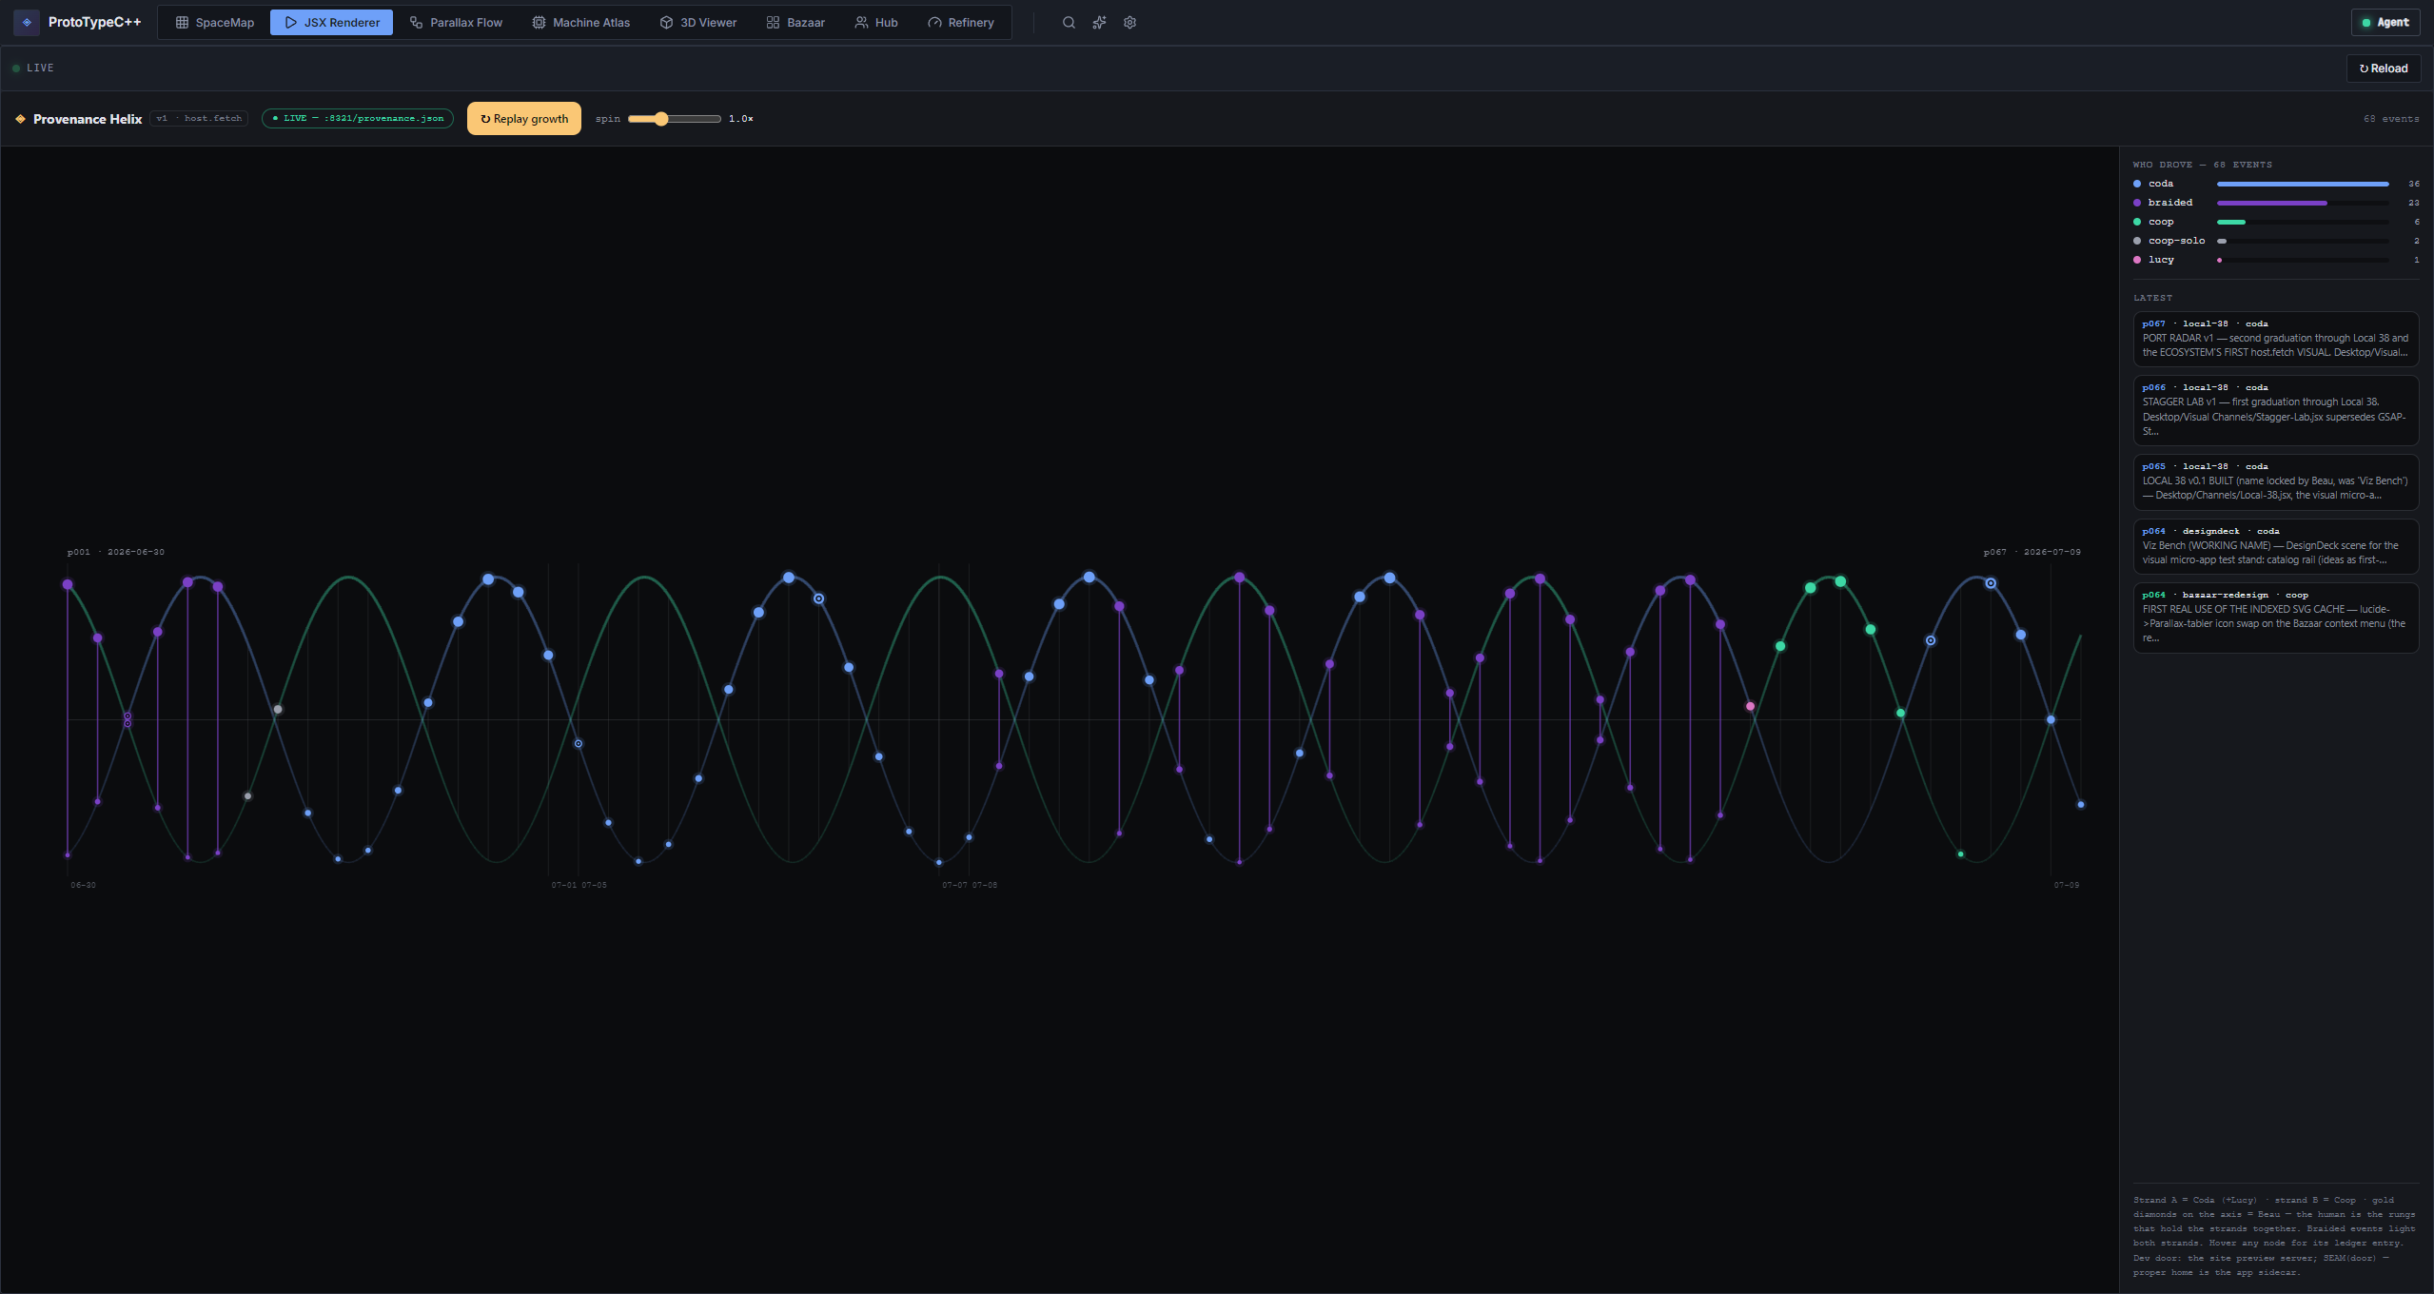Click the 68 events counter

point(2391,119)
